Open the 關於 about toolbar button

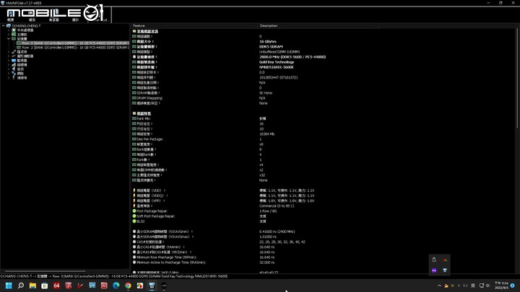76,16
